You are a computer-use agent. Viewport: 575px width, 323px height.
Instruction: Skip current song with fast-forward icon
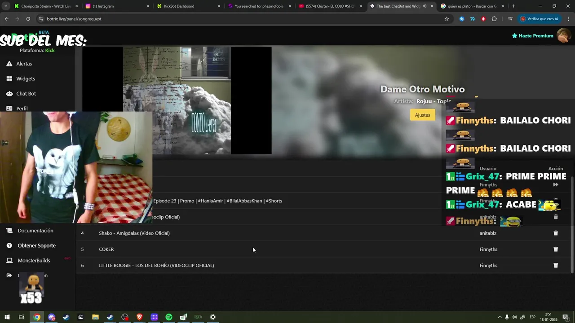coord(556,184)
